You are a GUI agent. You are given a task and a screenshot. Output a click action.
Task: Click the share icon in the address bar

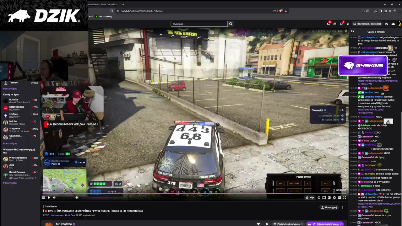[275, 11]
